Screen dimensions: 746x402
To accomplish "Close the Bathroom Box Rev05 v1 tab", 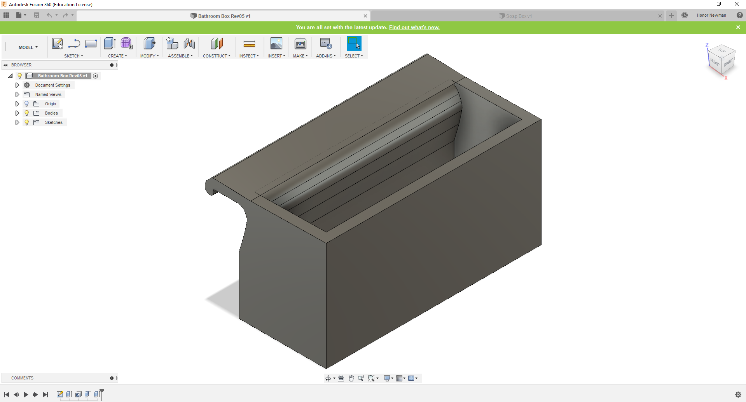I will click(365, 16).
